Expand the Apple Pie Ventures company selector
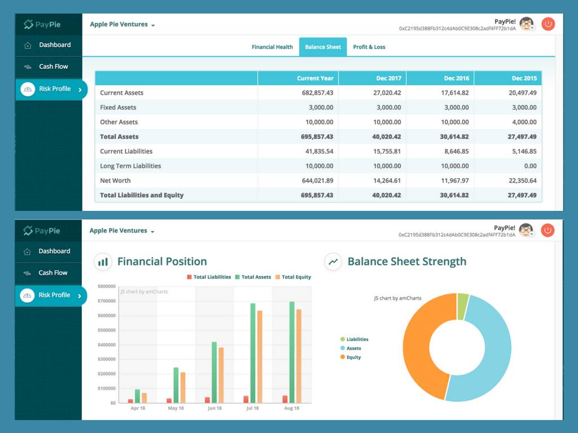This screenshot has width=578, height=433. pos(120,24)
